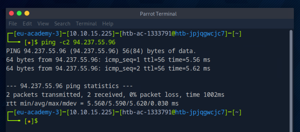Open the View menu
Screen dimensions: 300x132
click(x=43, y=24)
